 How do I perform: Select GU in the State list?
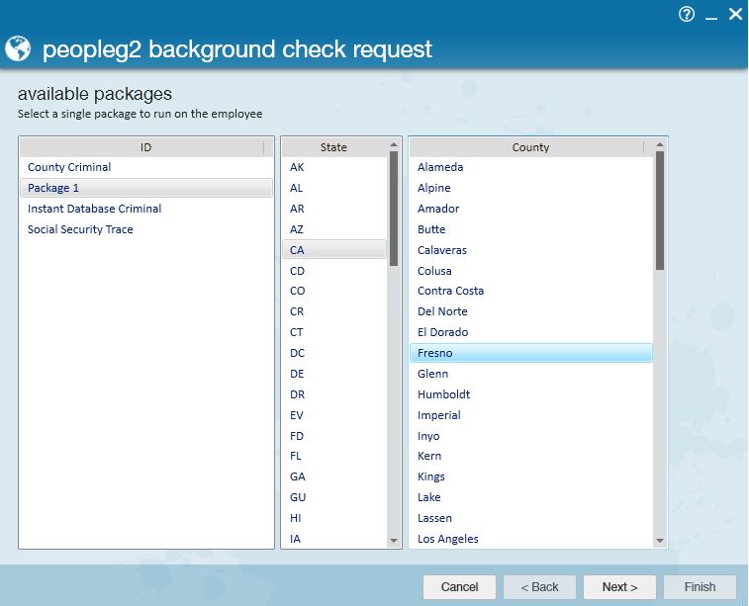point(333,497)
